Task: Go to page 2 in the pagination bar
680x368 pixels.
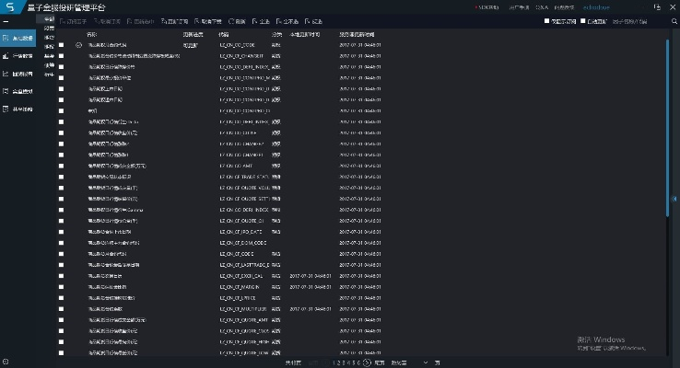Action: (338, 362)
